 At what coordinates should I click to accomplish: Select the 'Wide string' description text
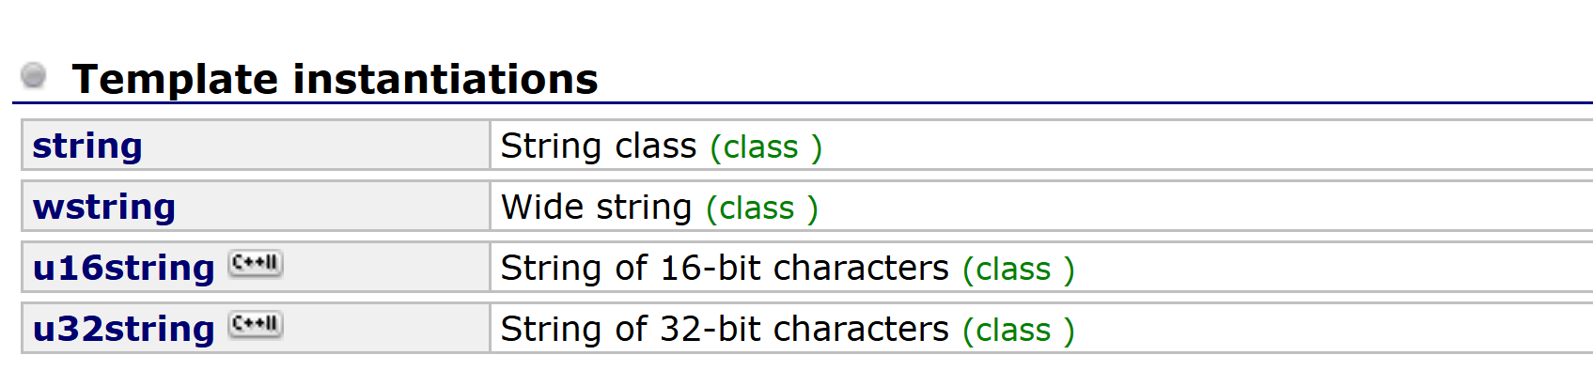coord(597,207)
